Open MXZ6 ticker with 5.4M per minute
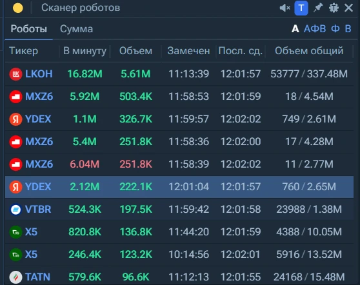Image resolution: width=360 pixels, height=285 pixels. tap(39, 141)
